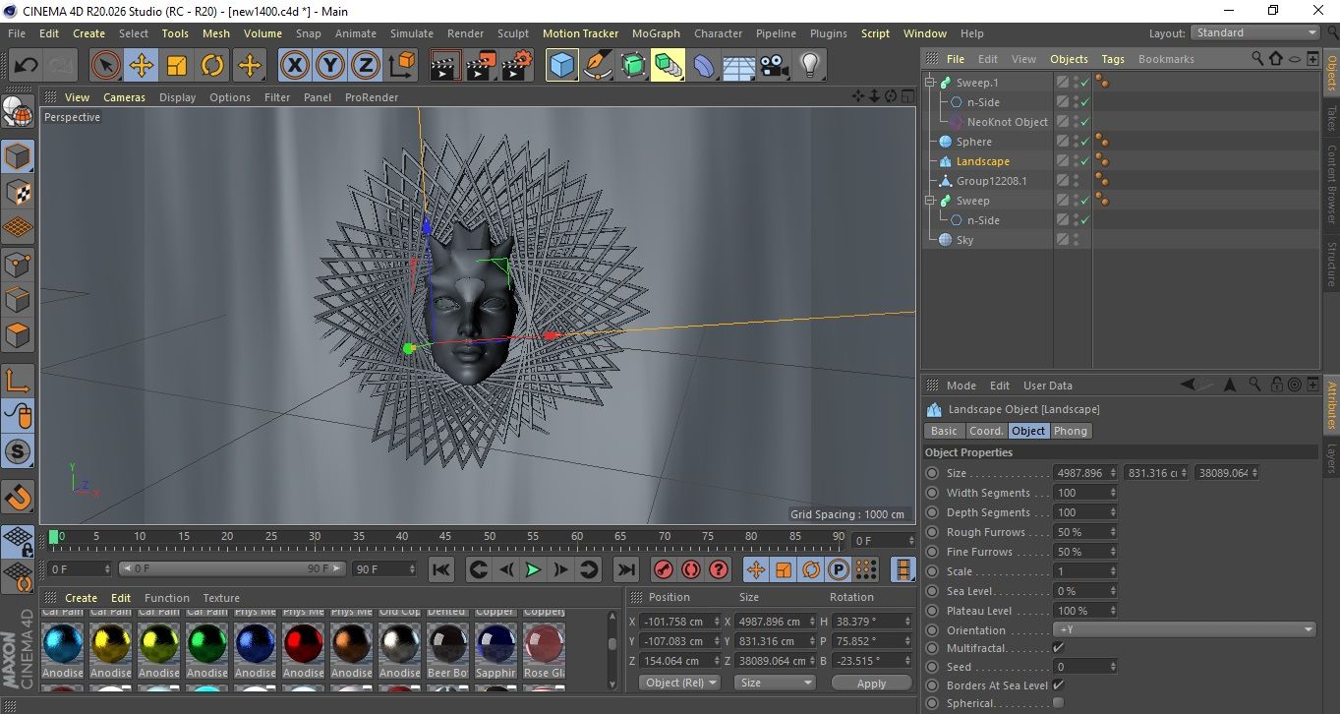Activate the Move tool in top toolbar
Image resolution: width=1340 pixels, height=714 pixels.
pos(142,66)
